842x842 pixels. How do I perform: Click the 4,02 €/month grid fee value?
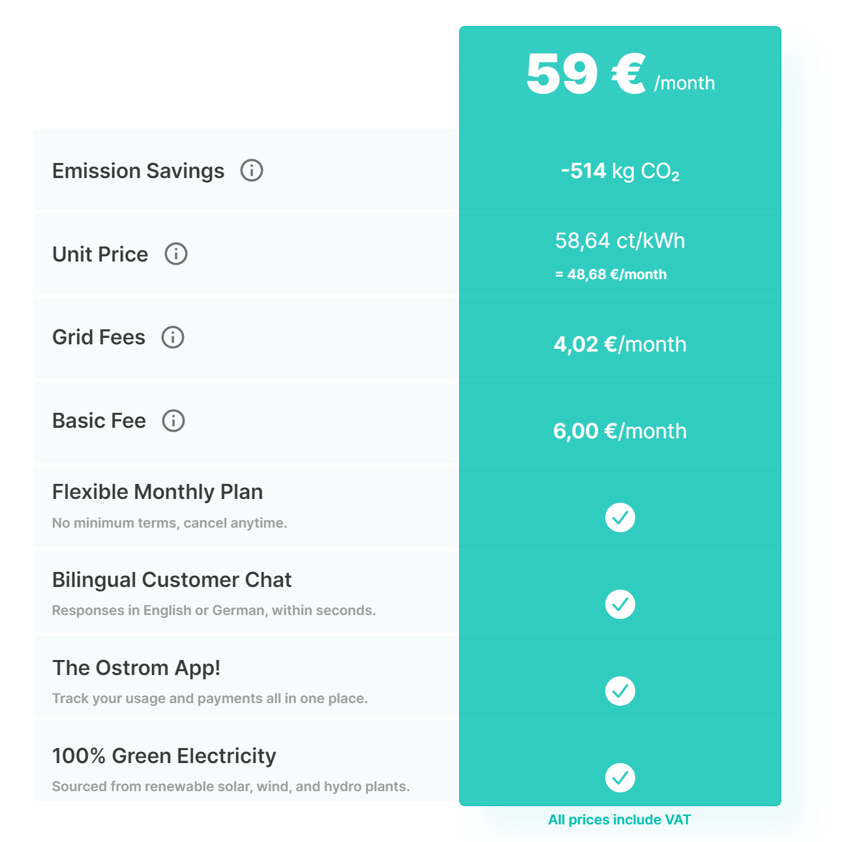tap(620, 344)
